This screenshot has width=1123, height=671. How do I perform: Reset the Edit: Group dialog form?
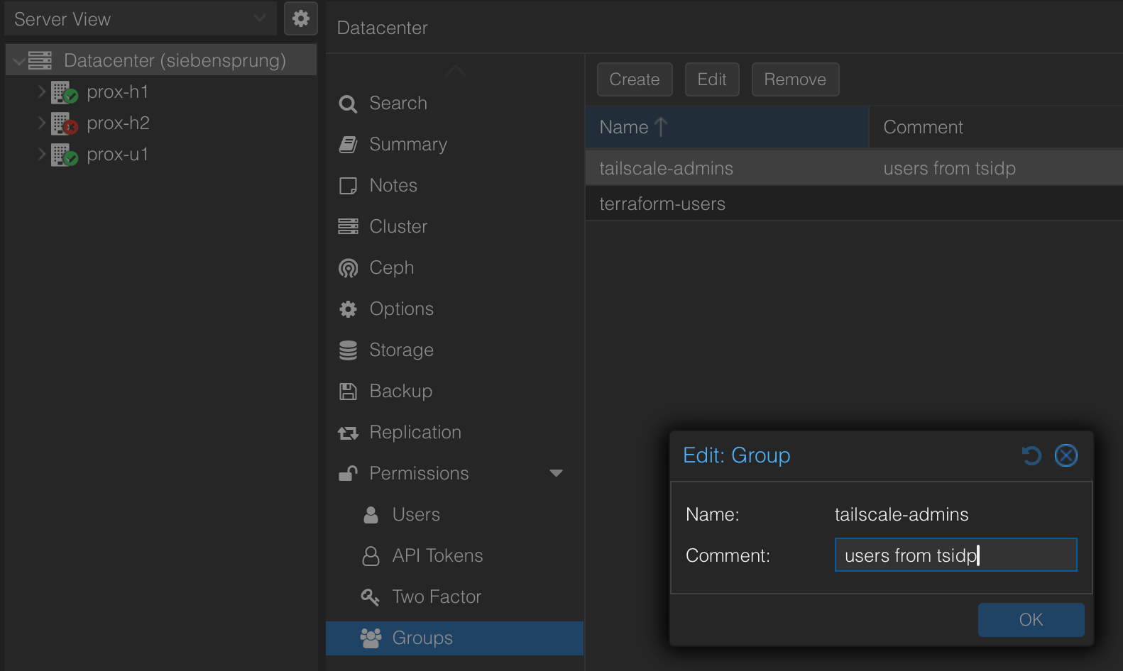[x=1031, y=455]
